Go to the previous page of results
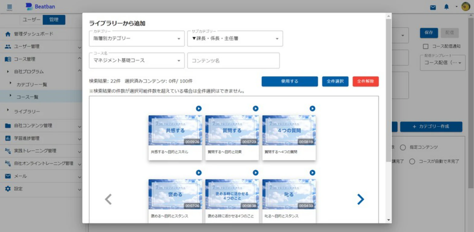 click(108, 199)
